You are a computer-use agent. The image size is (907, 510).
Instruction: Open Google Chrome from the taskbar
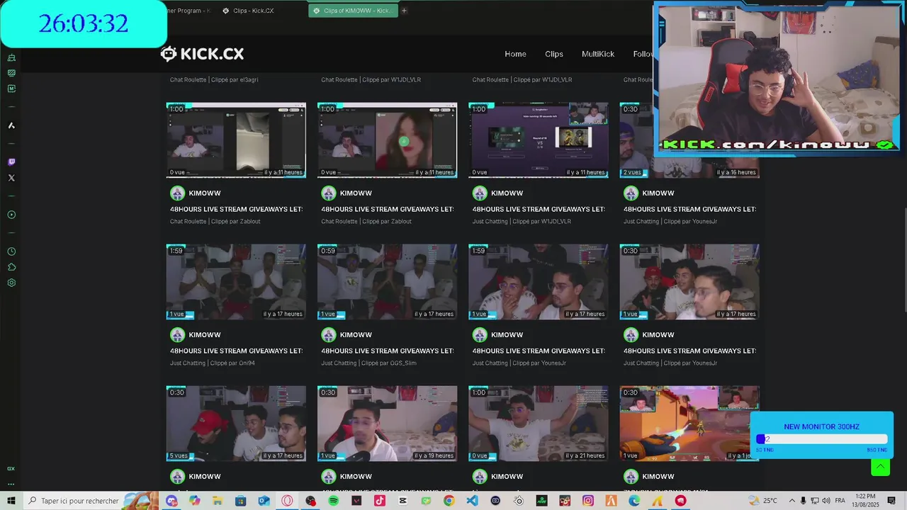[449, 501]
